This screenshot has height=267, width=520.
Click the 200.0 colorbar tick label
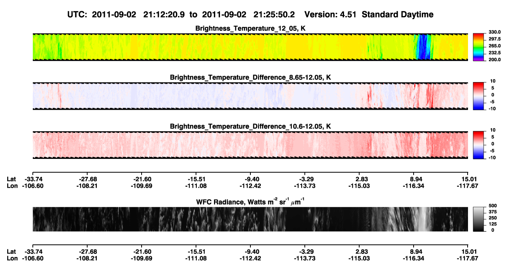[x=494, y=59]
